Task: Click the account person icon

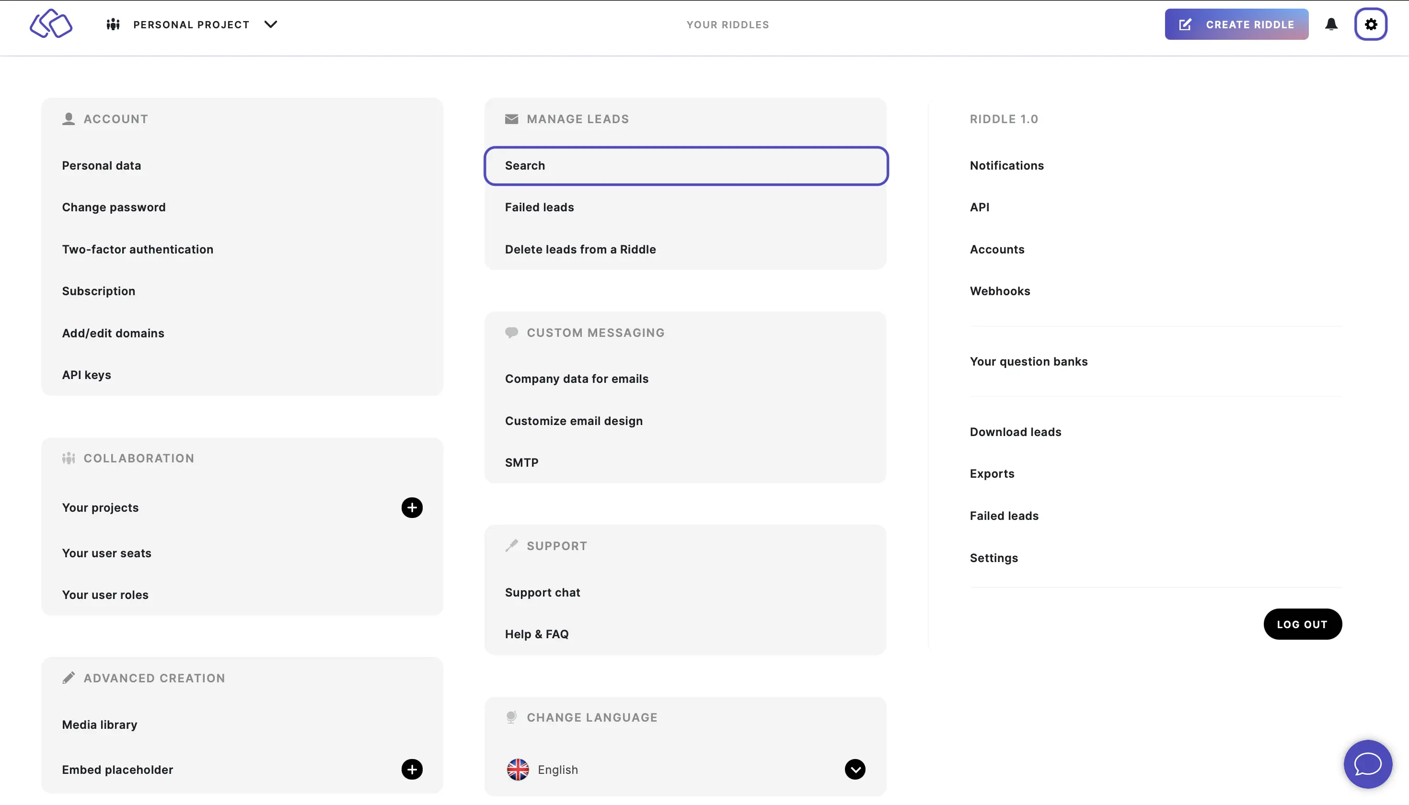Action: [x=68, y=118]
